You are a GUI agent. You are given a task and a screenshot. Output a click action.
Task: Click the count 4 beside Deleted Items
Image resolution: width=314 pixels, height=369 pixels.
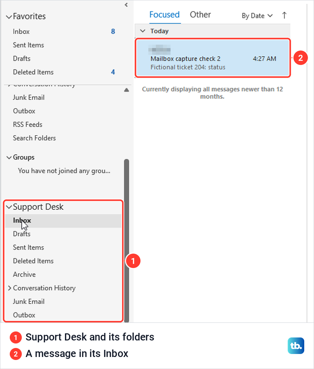(x=113, y=72)
